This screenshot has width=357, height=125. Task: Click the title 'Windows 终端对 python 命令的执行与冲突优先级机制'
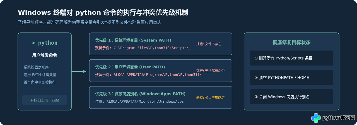coord(103,13)
